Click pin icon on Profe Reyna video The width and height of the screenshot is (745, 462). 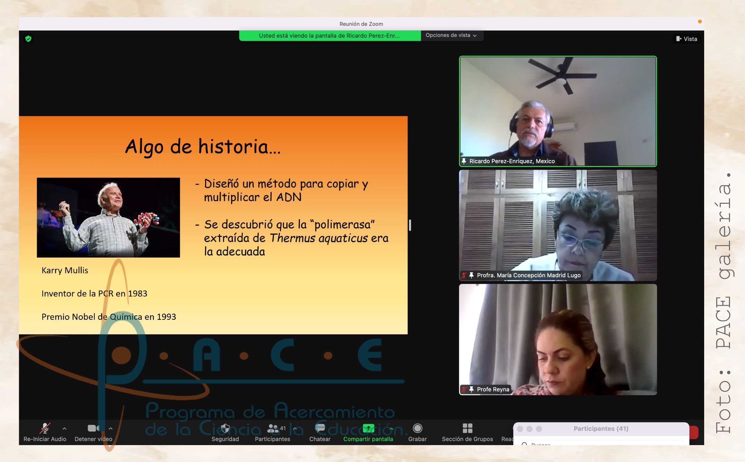tap(472, 389)
